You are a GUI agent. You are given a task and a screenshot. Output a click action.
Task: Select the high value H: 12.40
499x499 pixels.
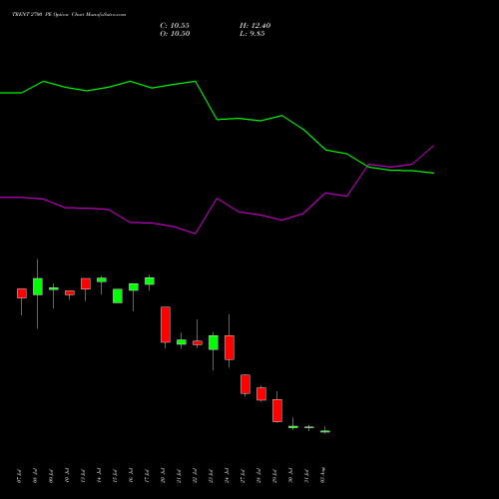pyautogui.click(x=254, y=26)
